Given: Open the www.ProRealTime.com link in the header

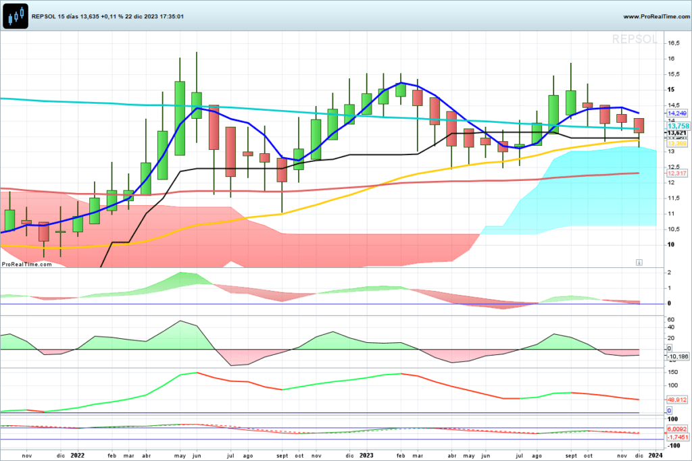Looking at the screenshot, I should click(656, 16).
